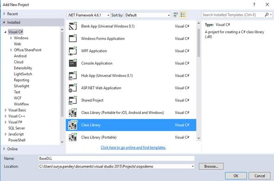Click the Name field containing BaseDLL
Image resolution: width=274 pixels, height=181 pixels.
click(x=116, y=158)
